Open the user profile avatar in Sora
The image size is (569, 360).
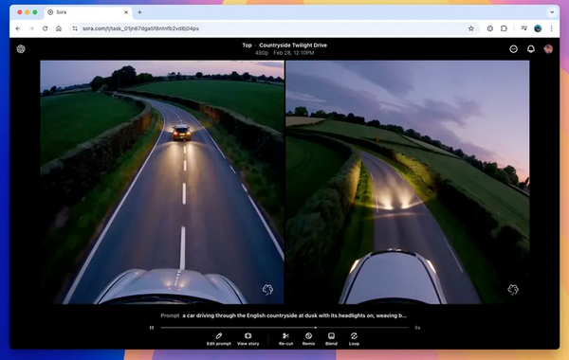tap(548, 49)
